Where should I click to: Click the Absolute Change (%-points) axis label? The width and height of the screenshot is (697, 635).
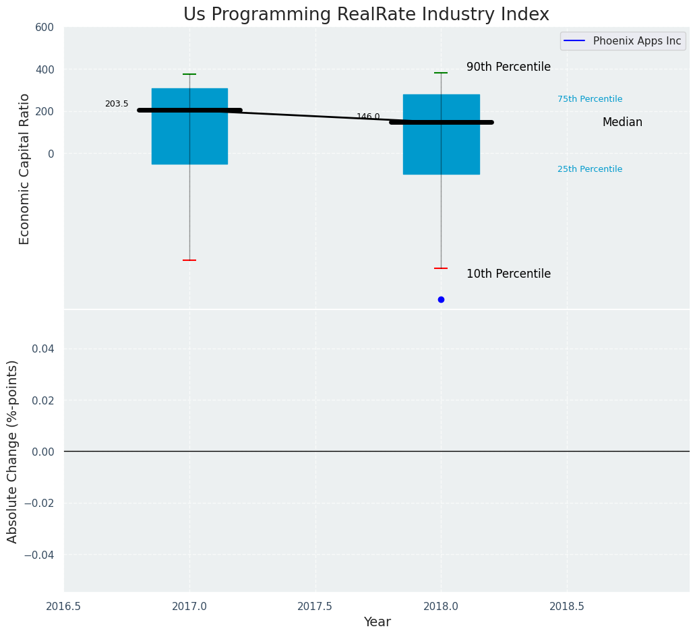(12, 452)
